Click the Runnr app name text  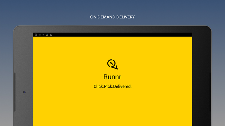click(113, 77)
